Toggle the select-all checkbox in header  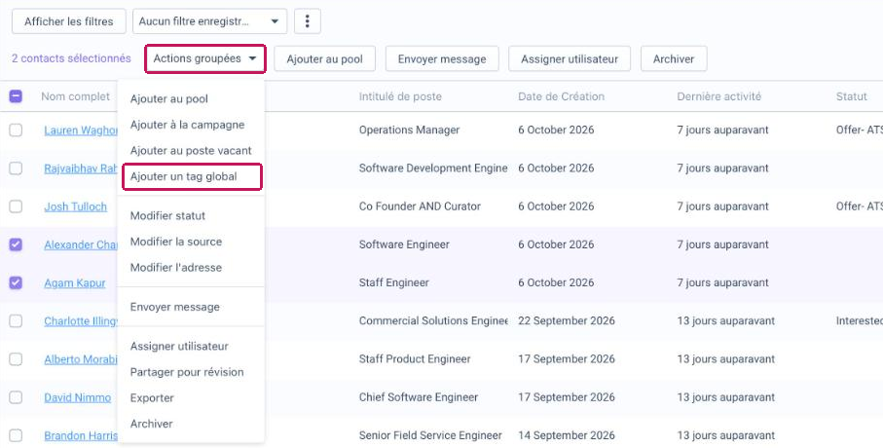(x=16, y=96)
